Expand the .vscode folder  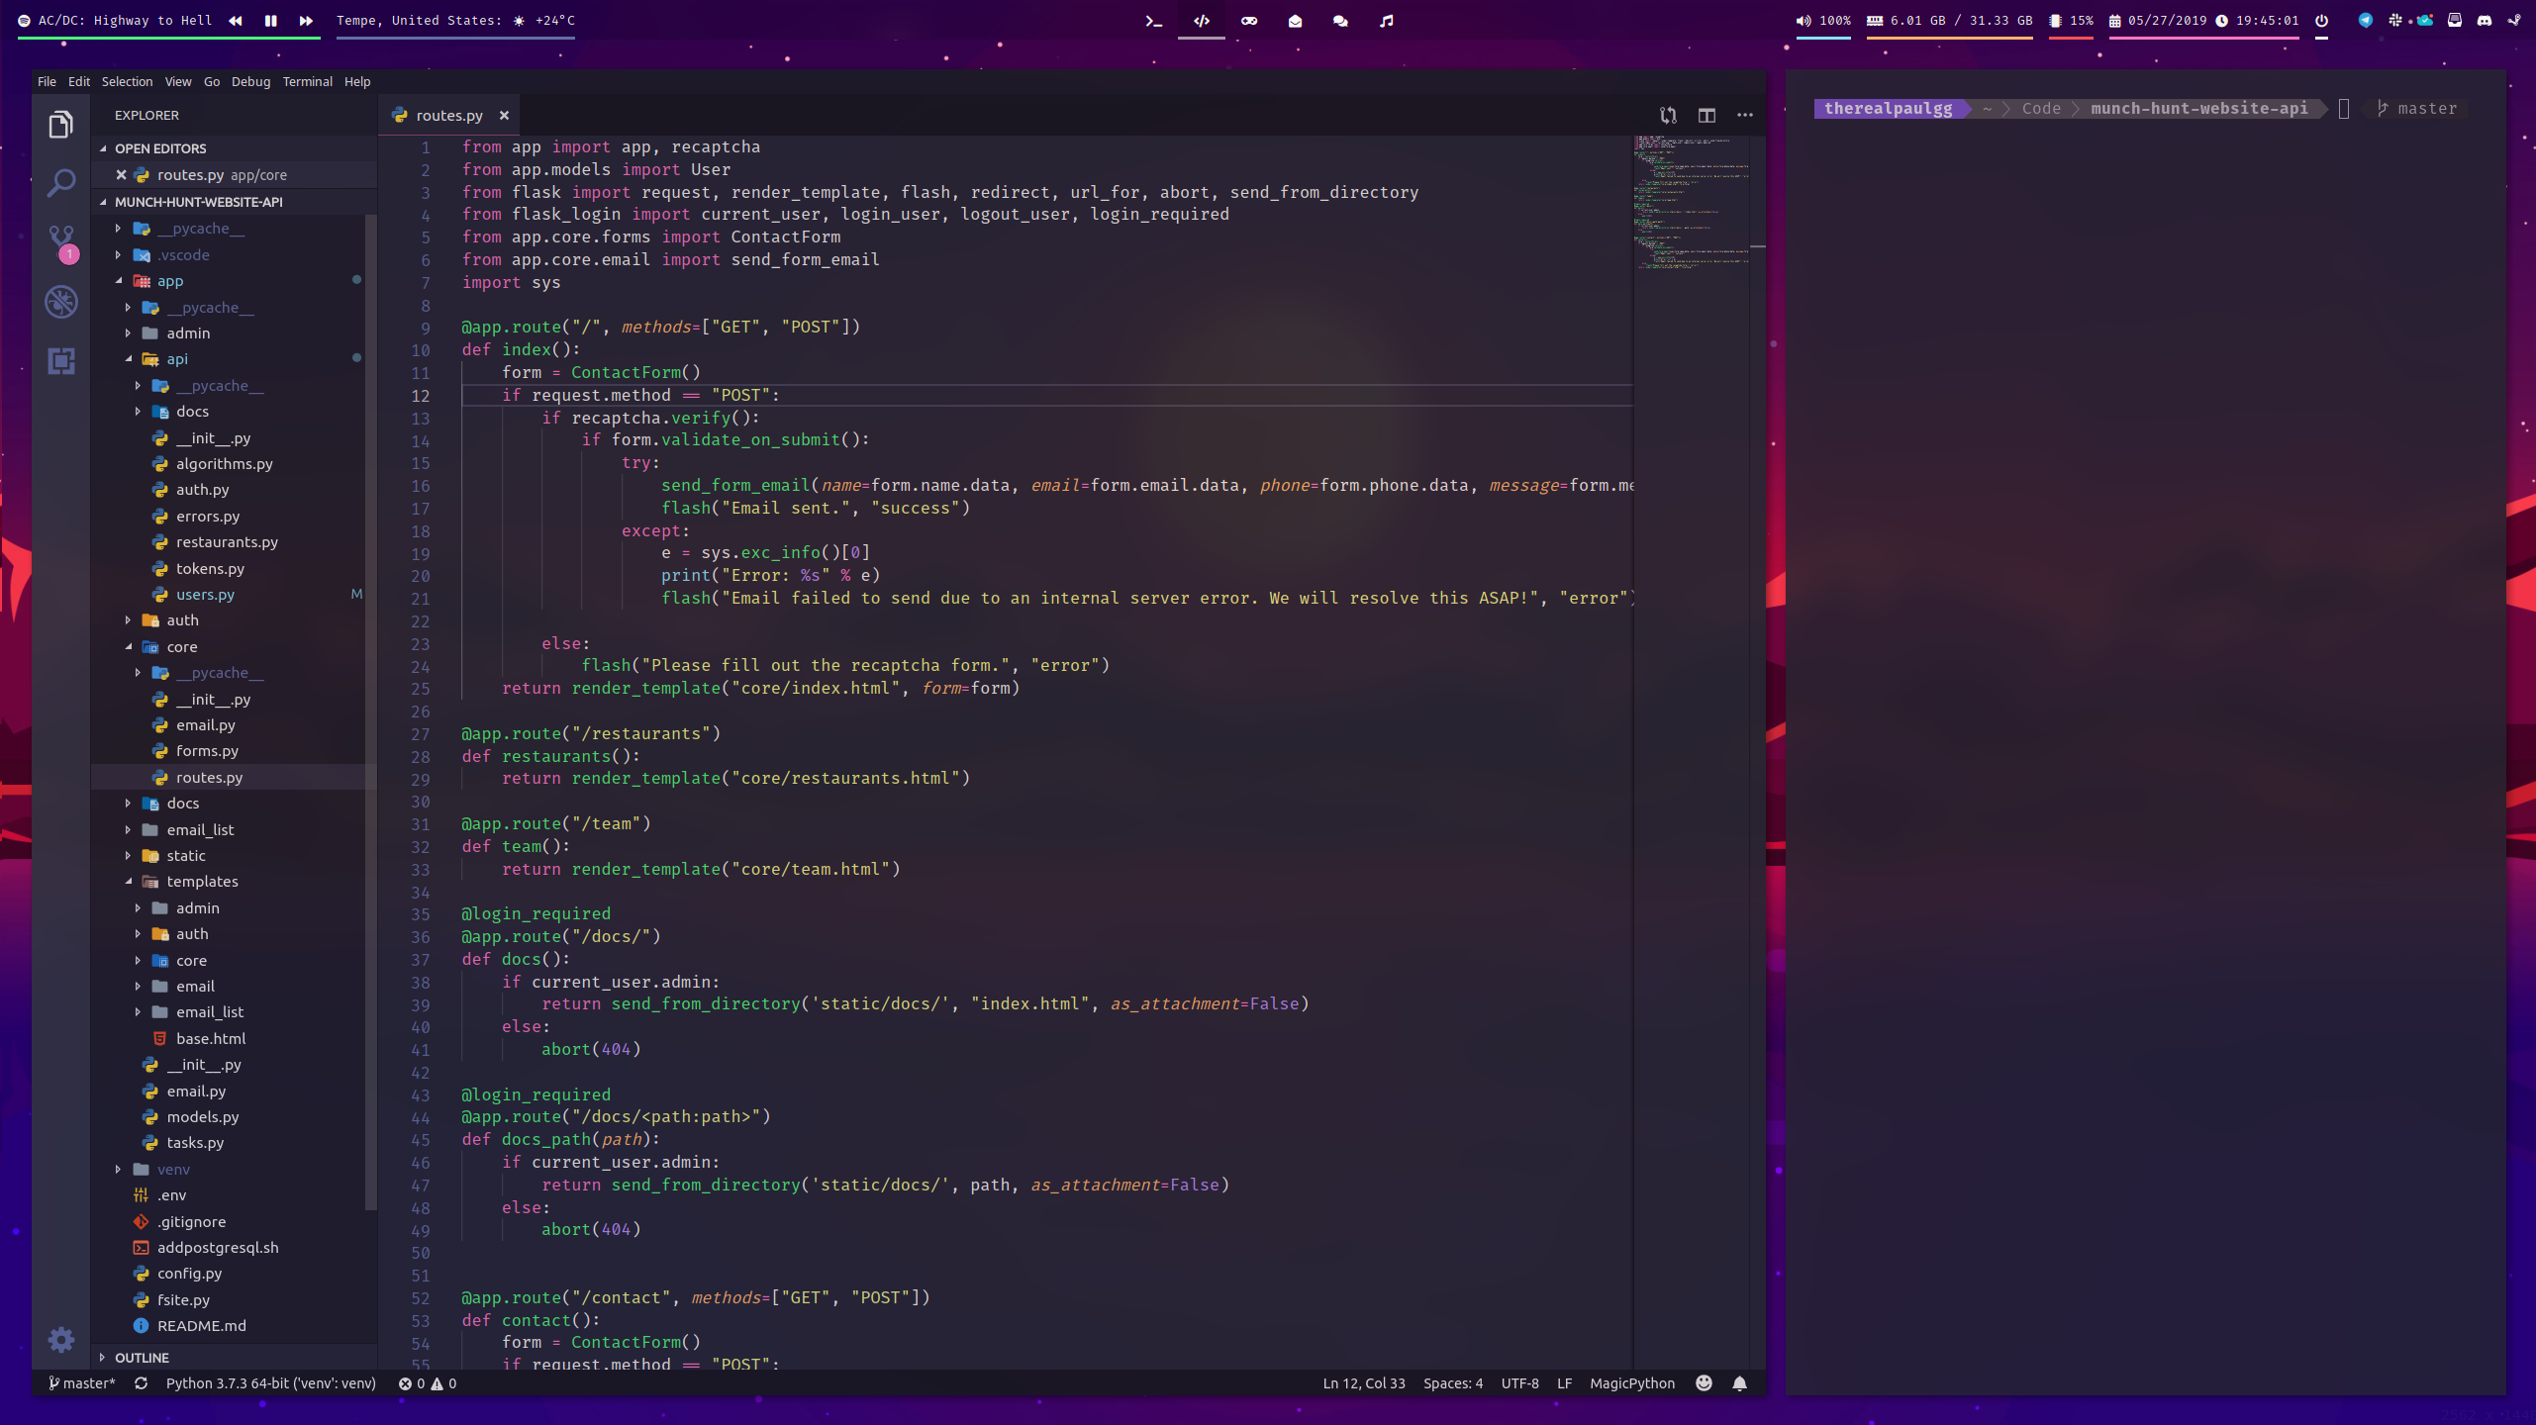pyautogui.click(x=183, y=255)
